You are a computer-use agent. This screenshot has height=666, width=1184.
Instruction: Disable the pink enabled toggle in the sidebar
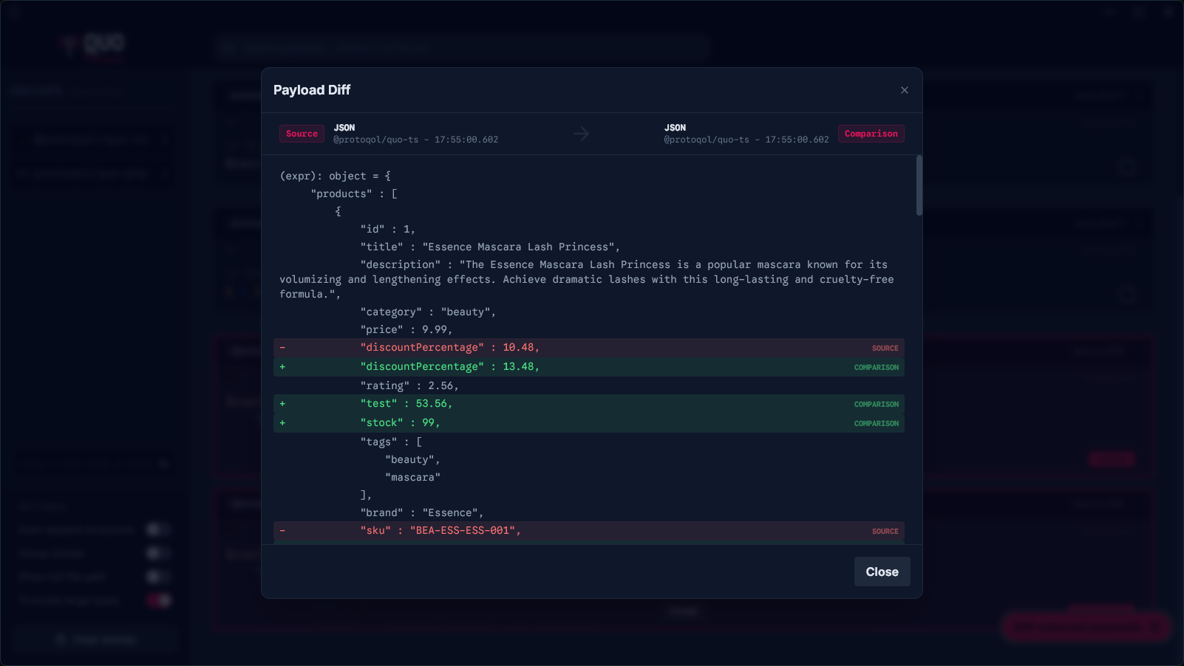click(x=158, y=600)
